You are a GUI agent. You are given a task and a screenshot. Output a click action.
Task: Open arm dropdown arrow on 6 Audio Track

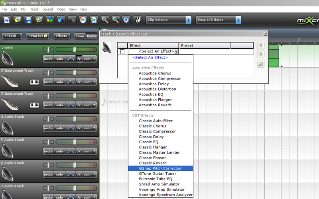tap(94, 174)
